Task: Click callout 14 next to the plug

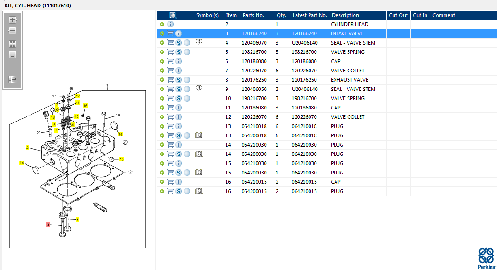Action: 21,163
